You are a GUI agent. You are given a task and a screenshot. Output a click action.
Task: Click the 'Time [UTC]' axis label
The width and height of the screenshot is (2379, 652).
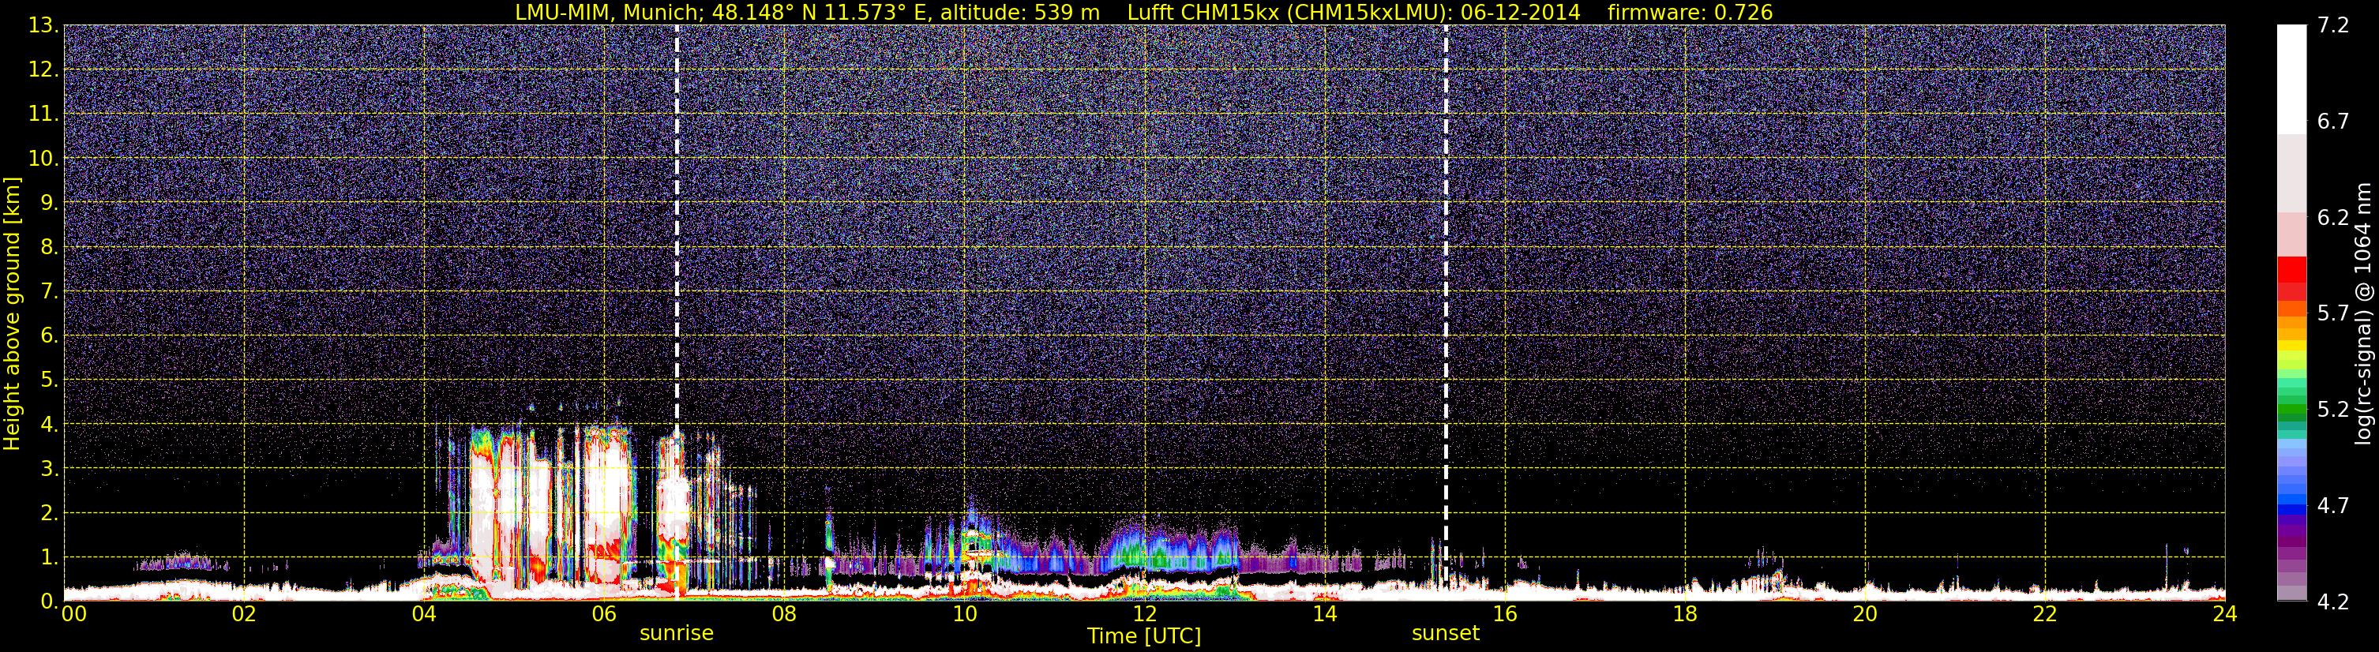point(1144,636)
